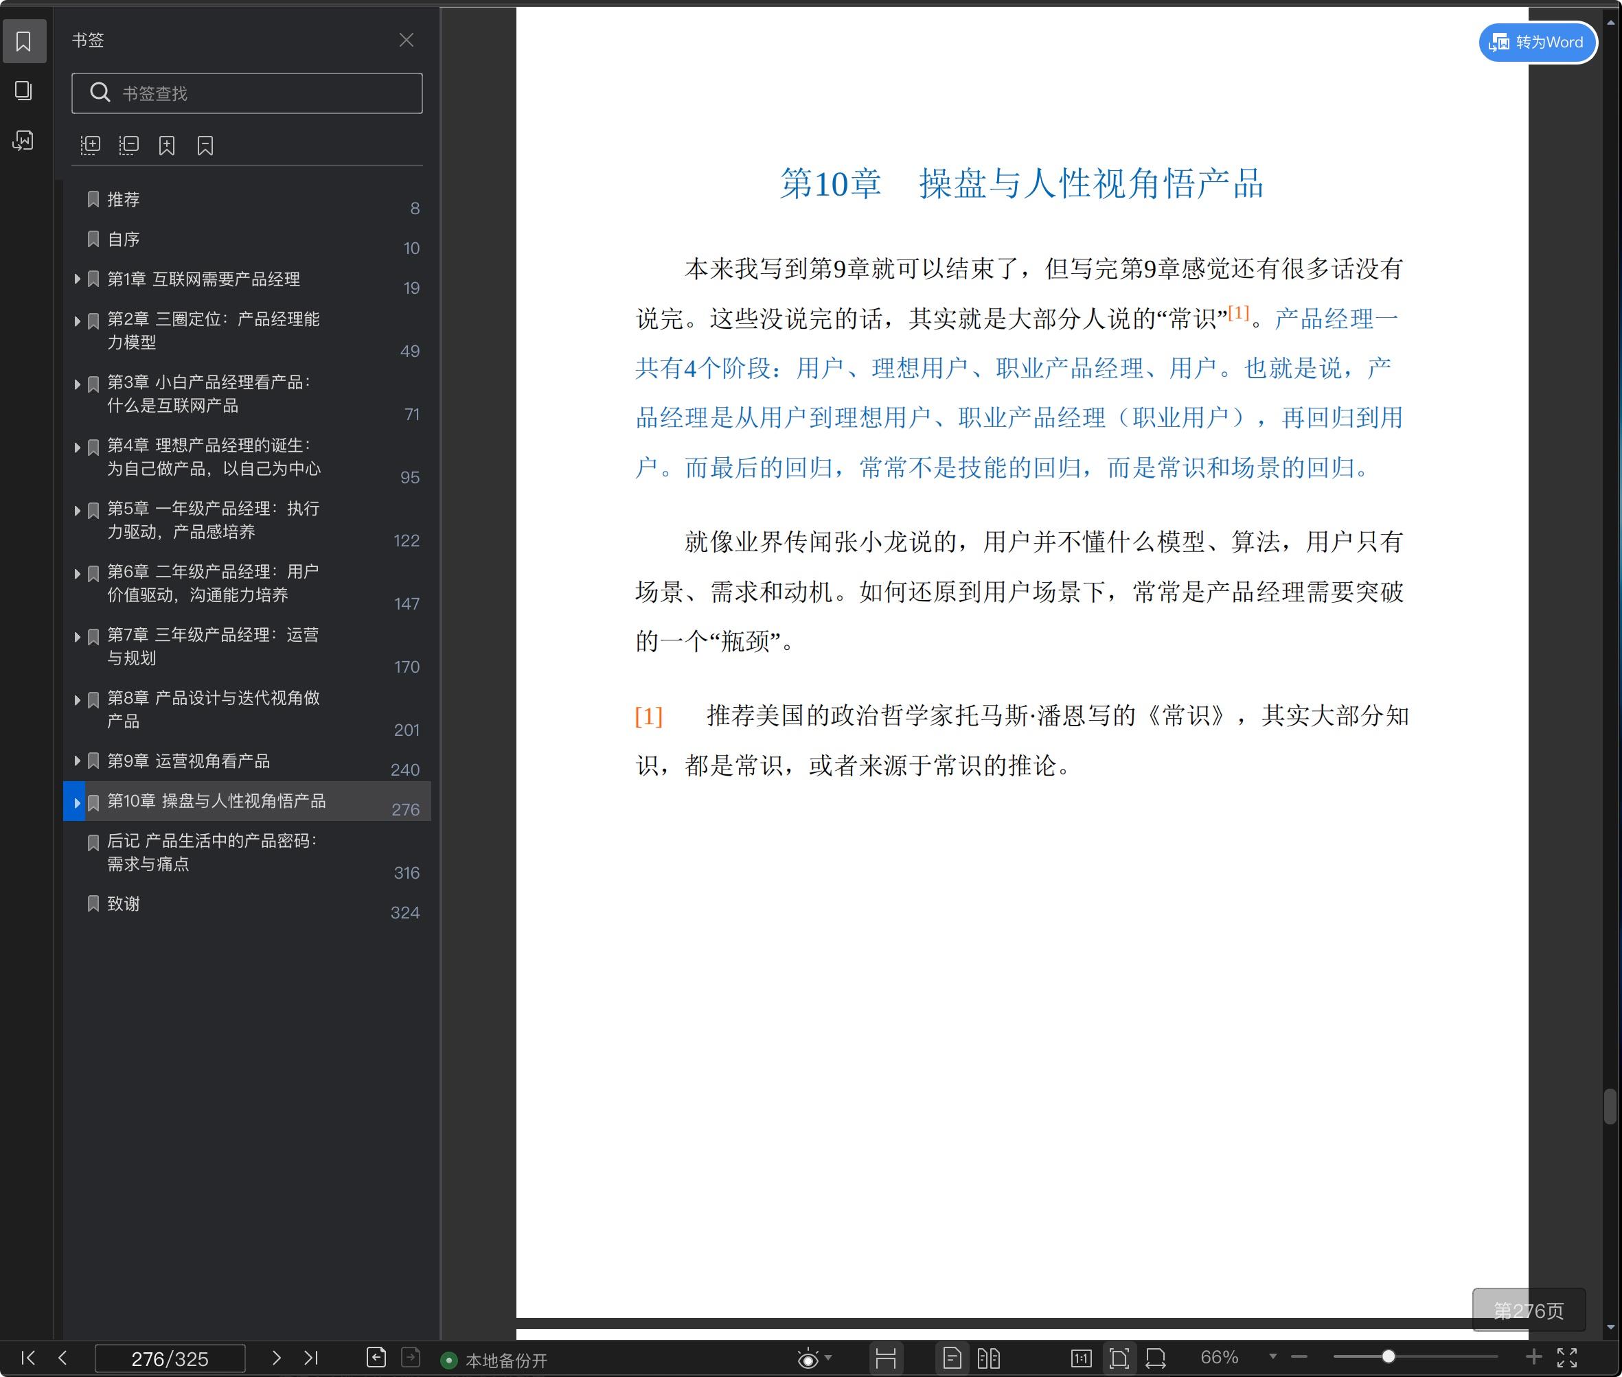This screenshot has width=1622, height=1377.
Task: Click the delete bookmark icon
Action: coord(205,146)
